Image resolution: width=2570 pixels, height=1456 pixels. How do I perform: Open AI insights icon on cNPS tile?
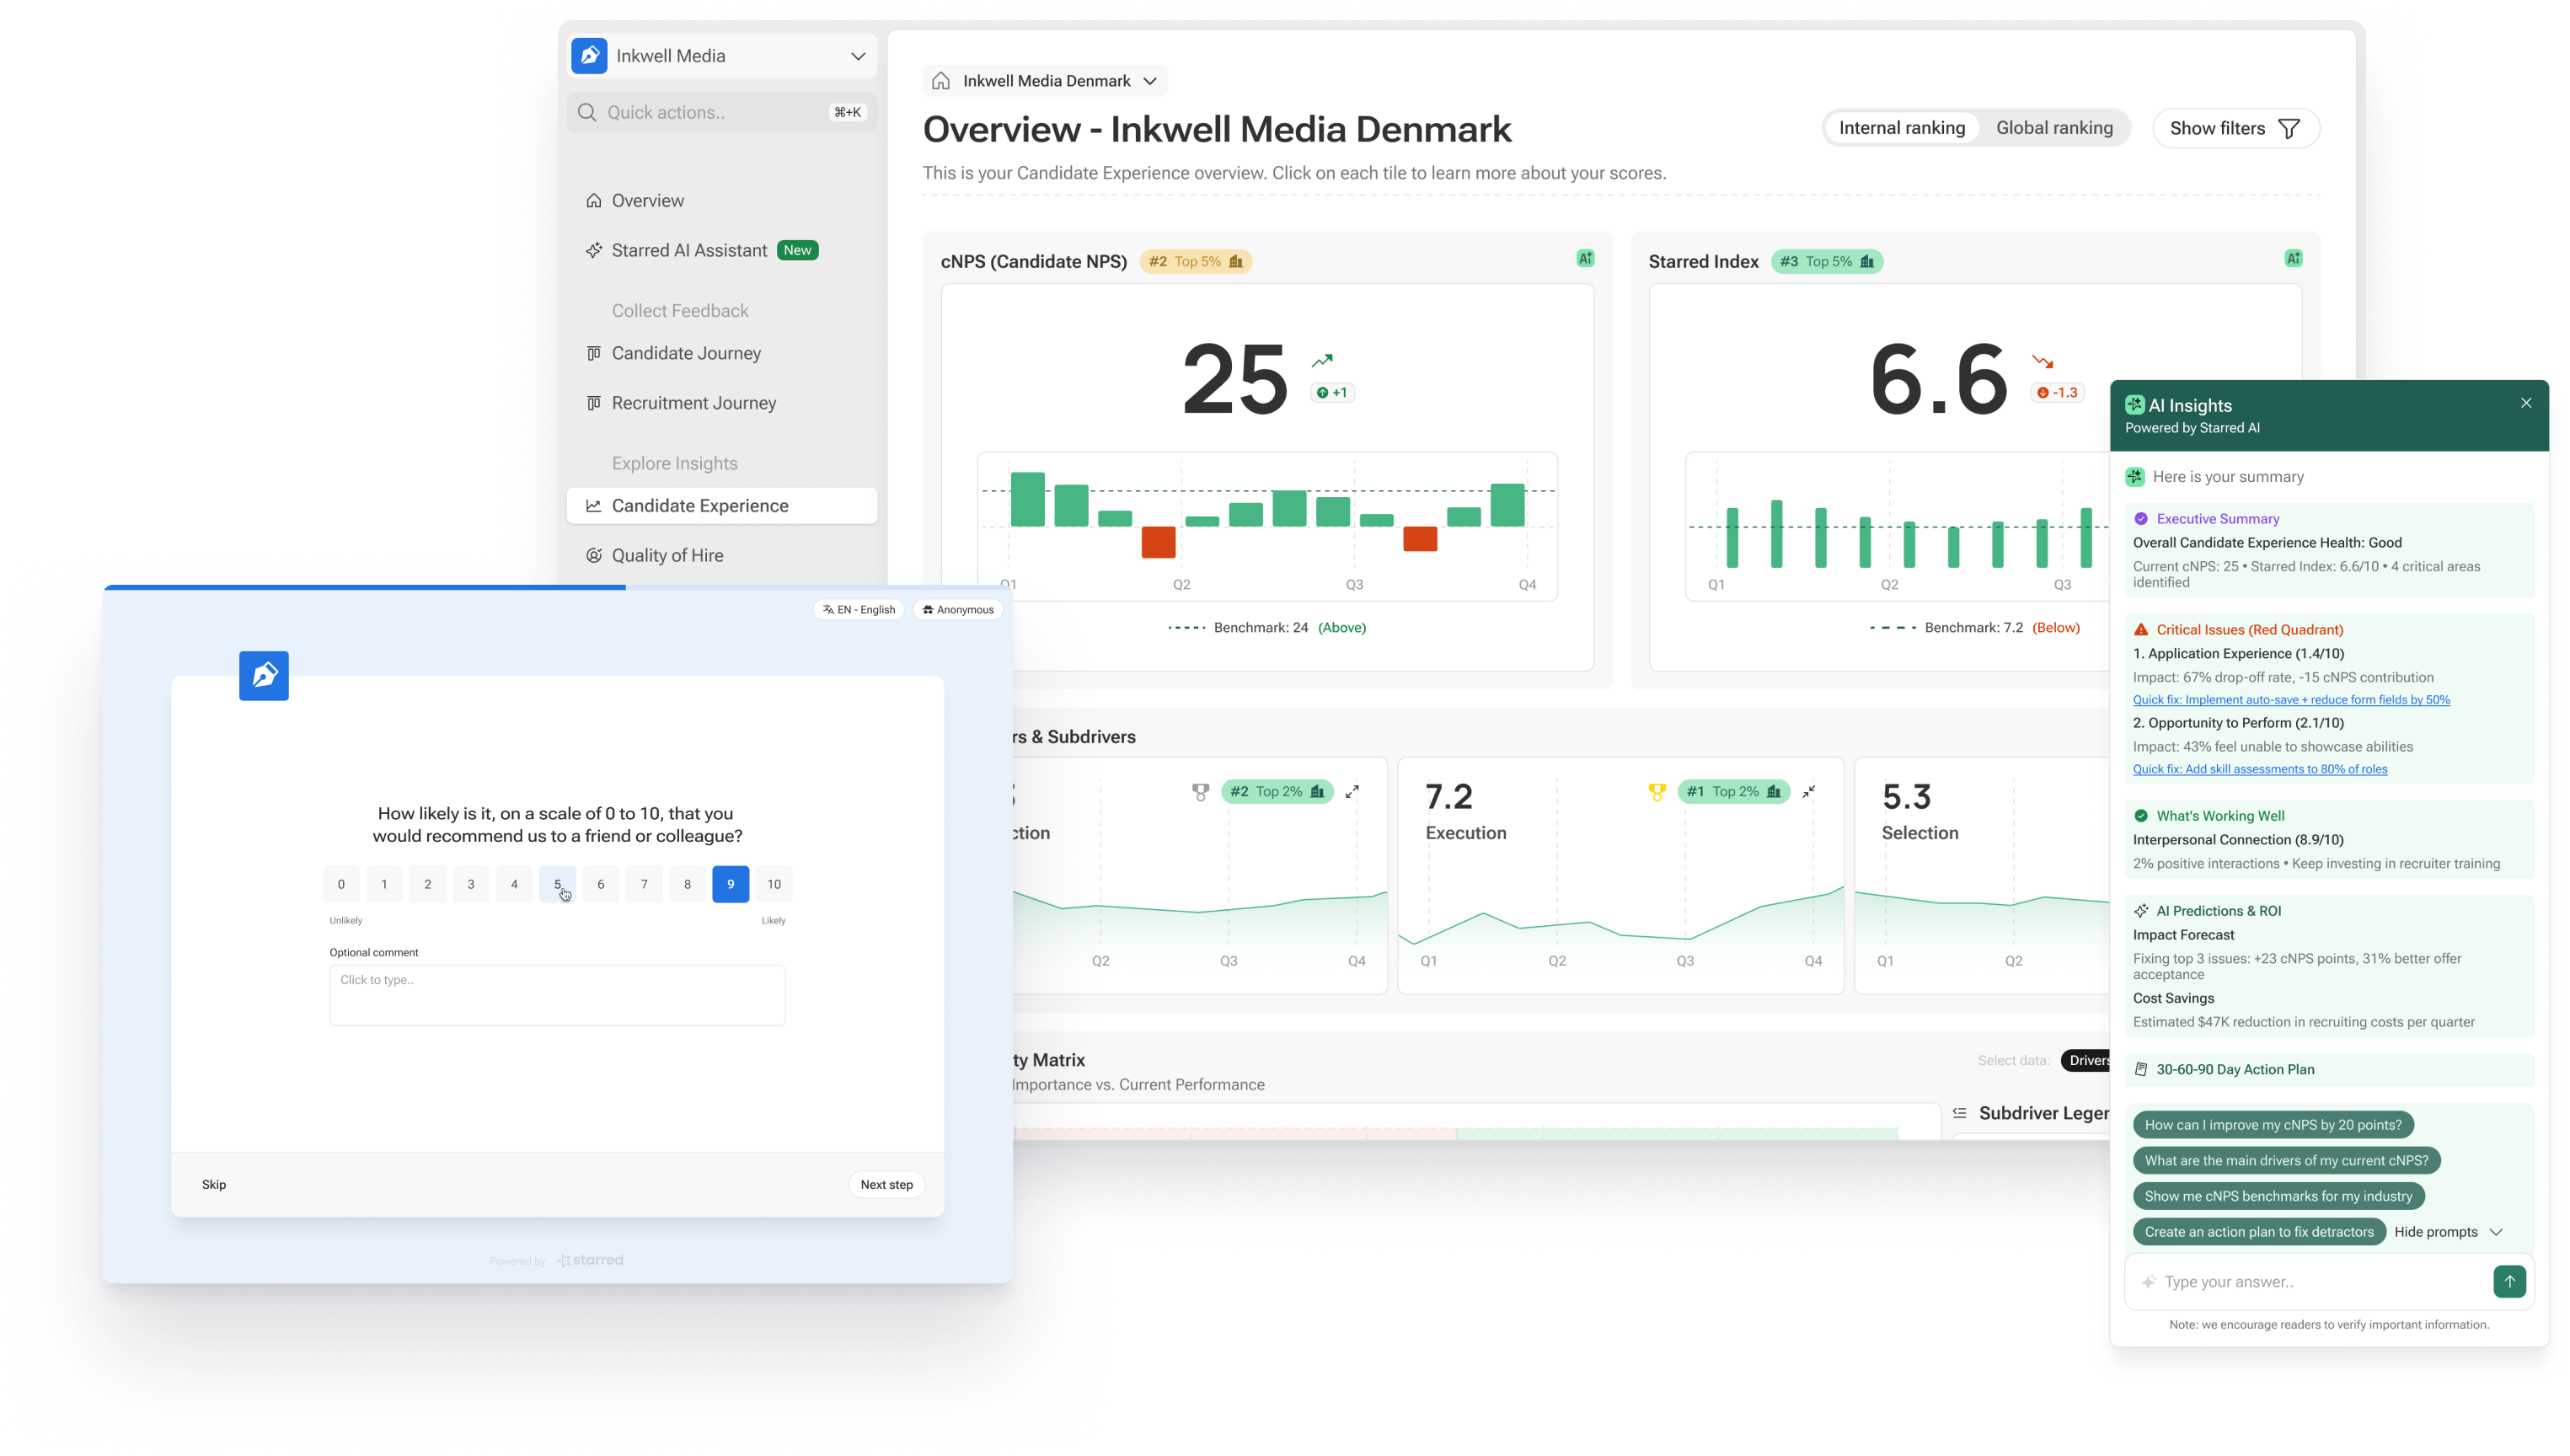pyautogui.click(x=1585, y=259)
